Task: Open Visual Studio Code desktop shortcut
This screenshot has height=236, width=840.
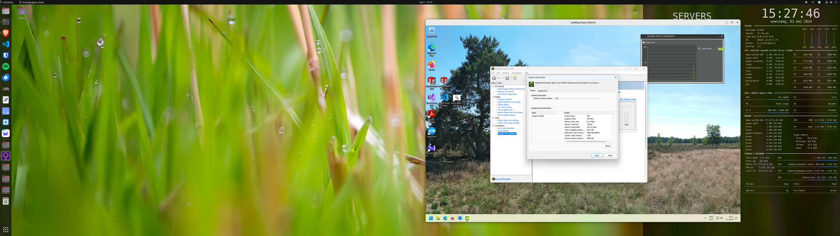Action: coord(444,99)
